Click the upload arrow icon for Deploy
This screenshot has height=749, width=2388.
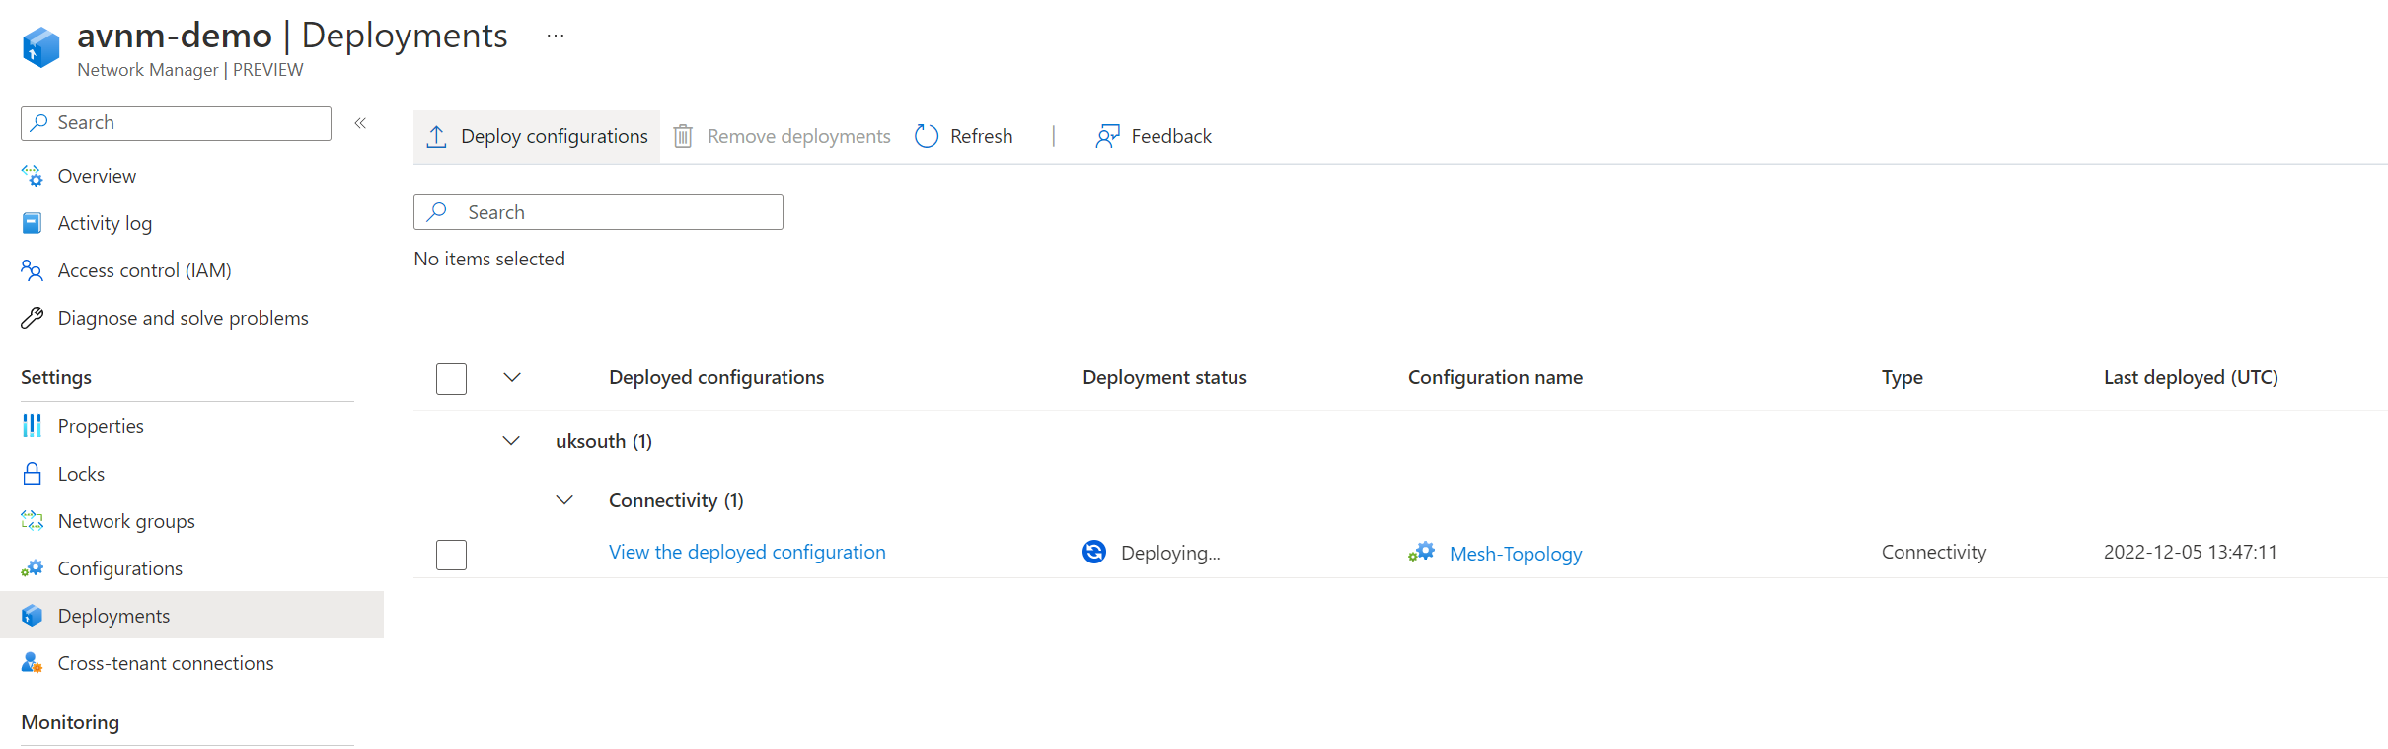pos(436,136)
